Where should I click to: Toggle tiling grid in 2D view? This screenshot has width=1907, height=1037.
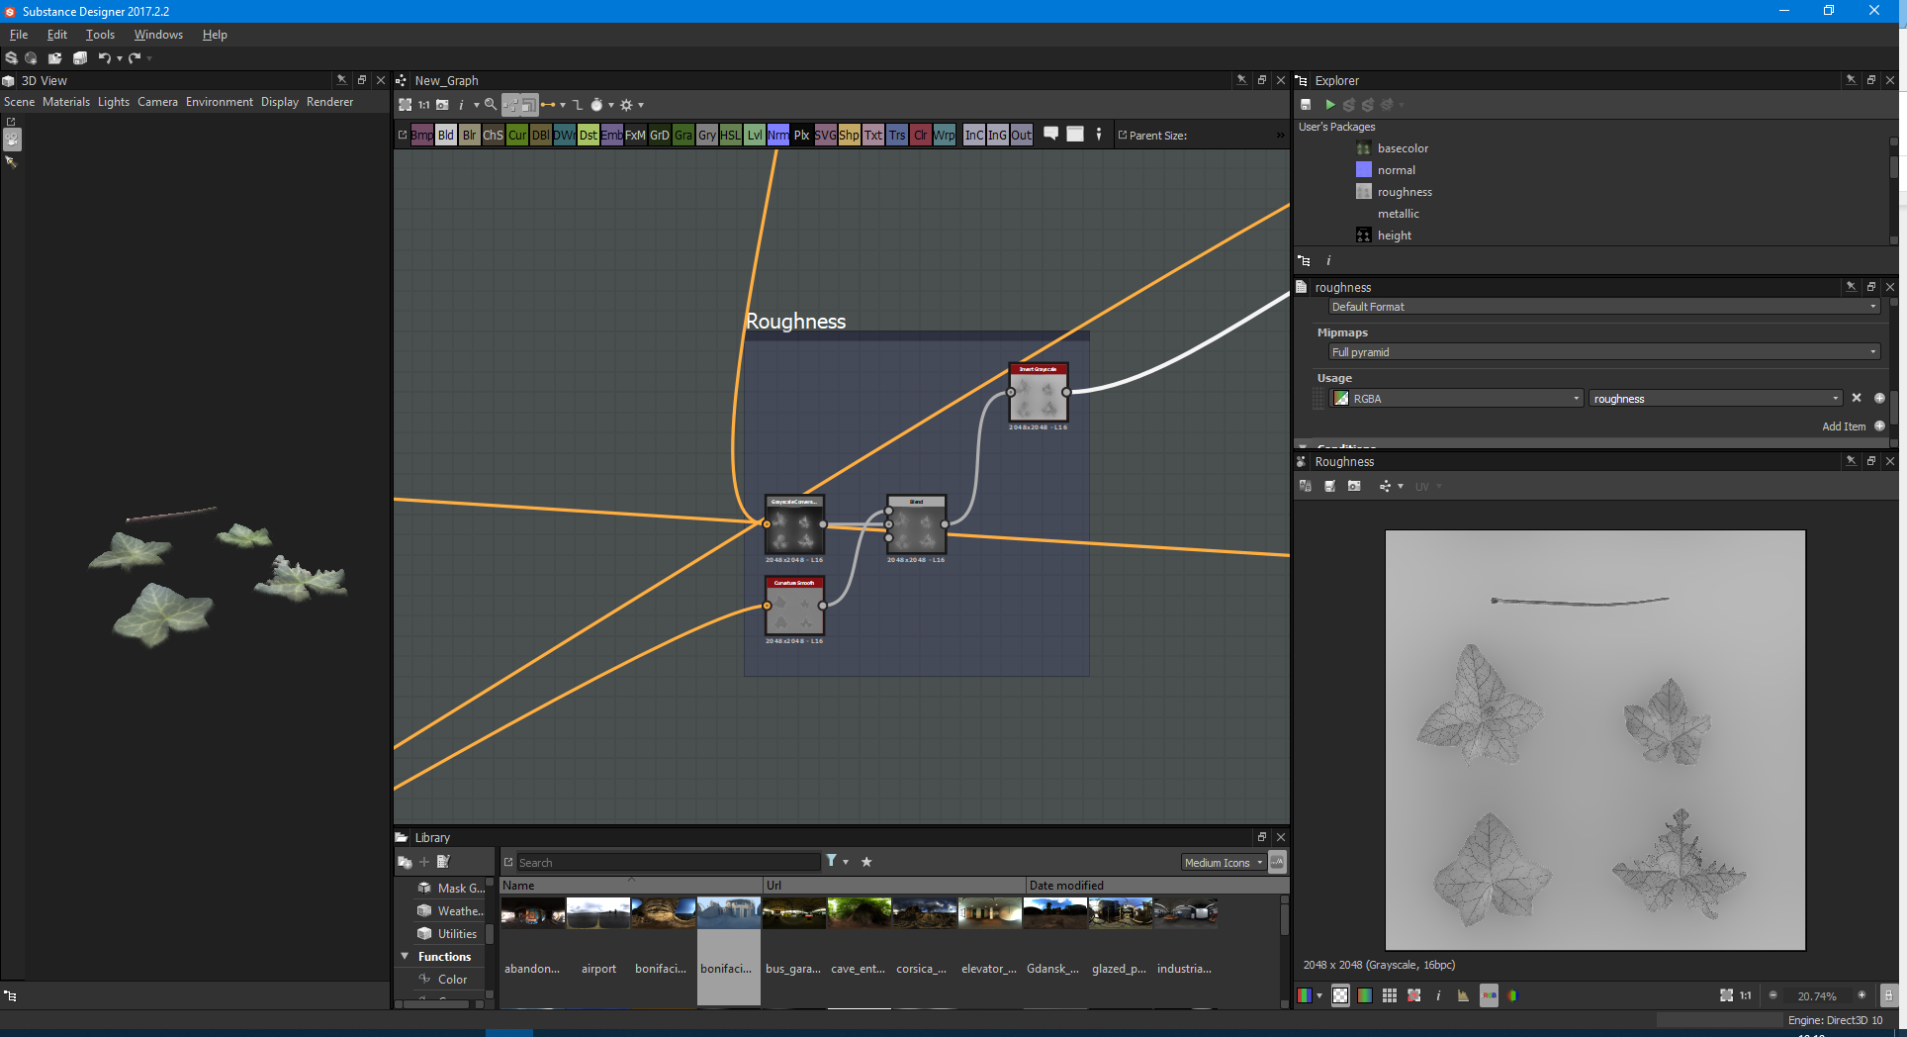pyautogui.click(x=1390, y=995)
